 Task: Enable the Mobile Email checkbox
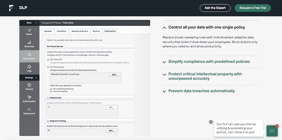coord(48,98)
